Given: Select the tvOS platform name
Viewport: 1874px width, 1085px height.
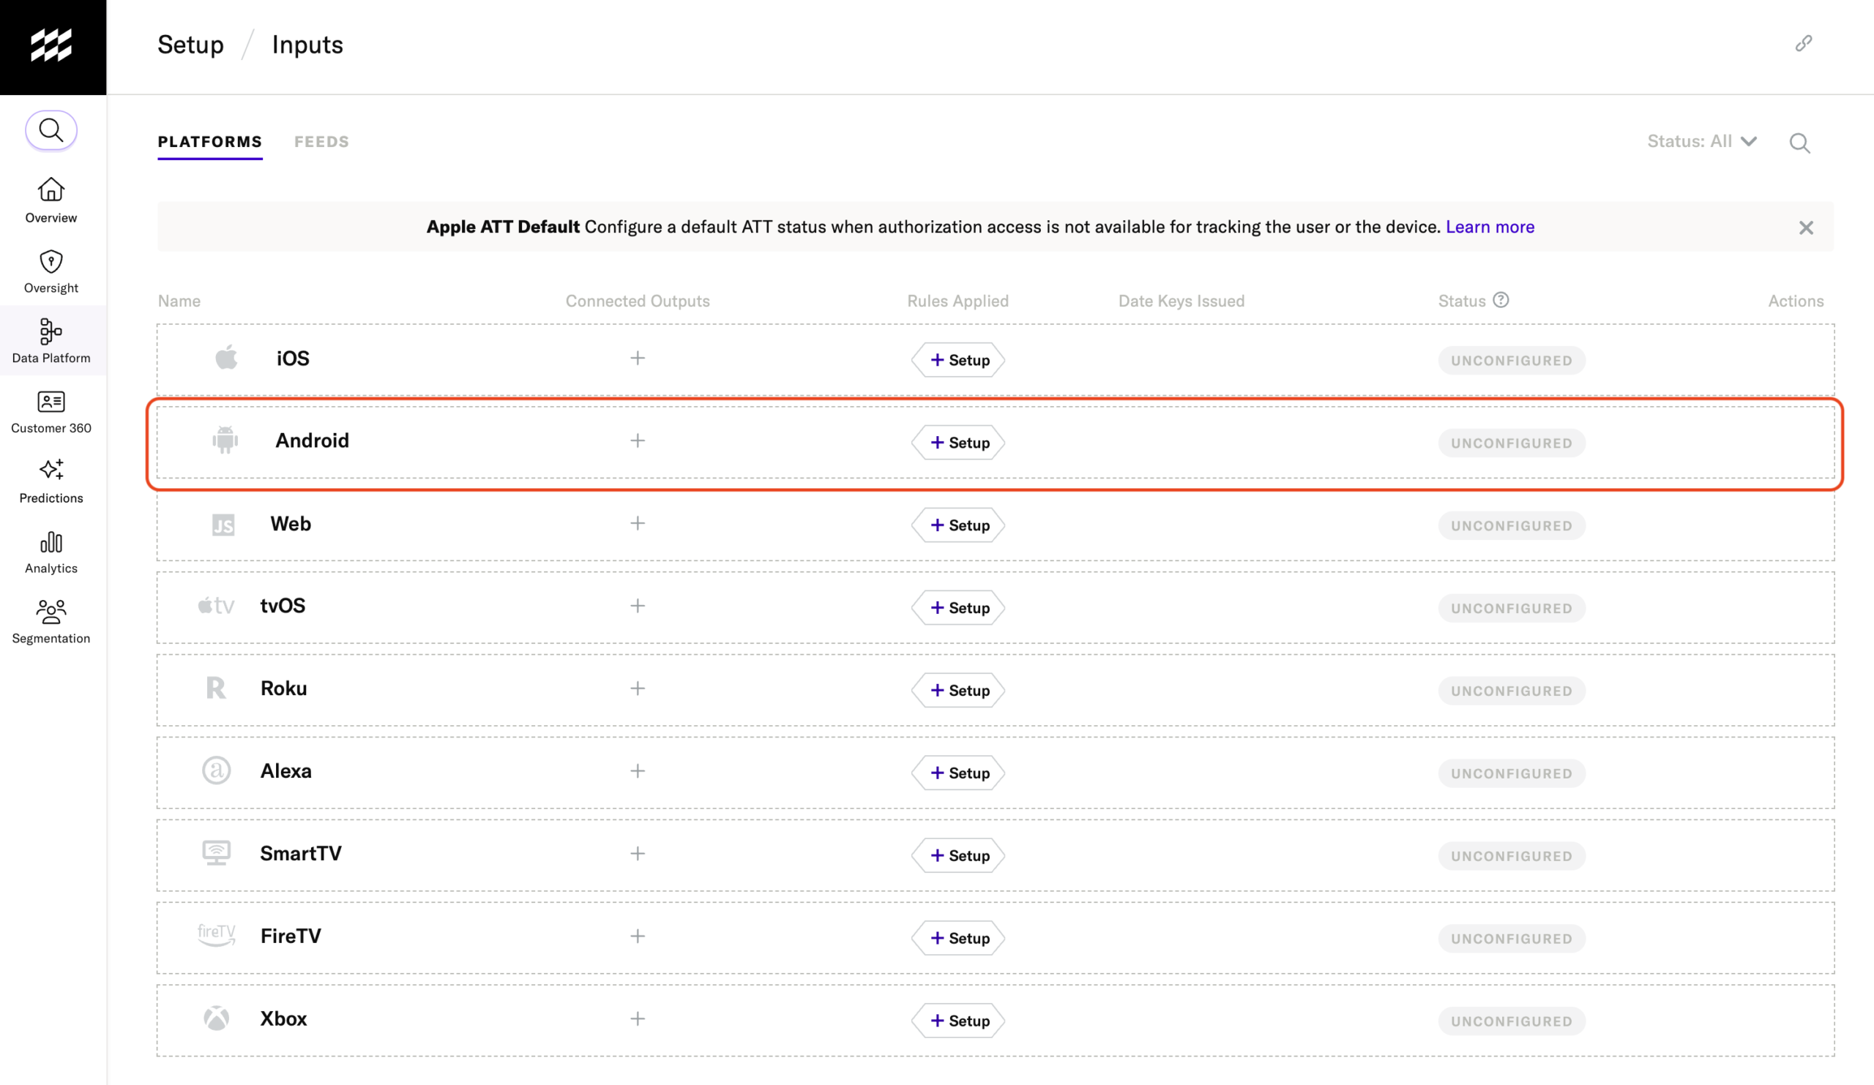Looking at the screenshot, I should tap(283, 606).
